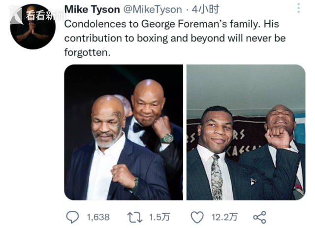Click the black bow tie in the left photo
This screenshot has height=228, width=315.
[x=138, y=126]
